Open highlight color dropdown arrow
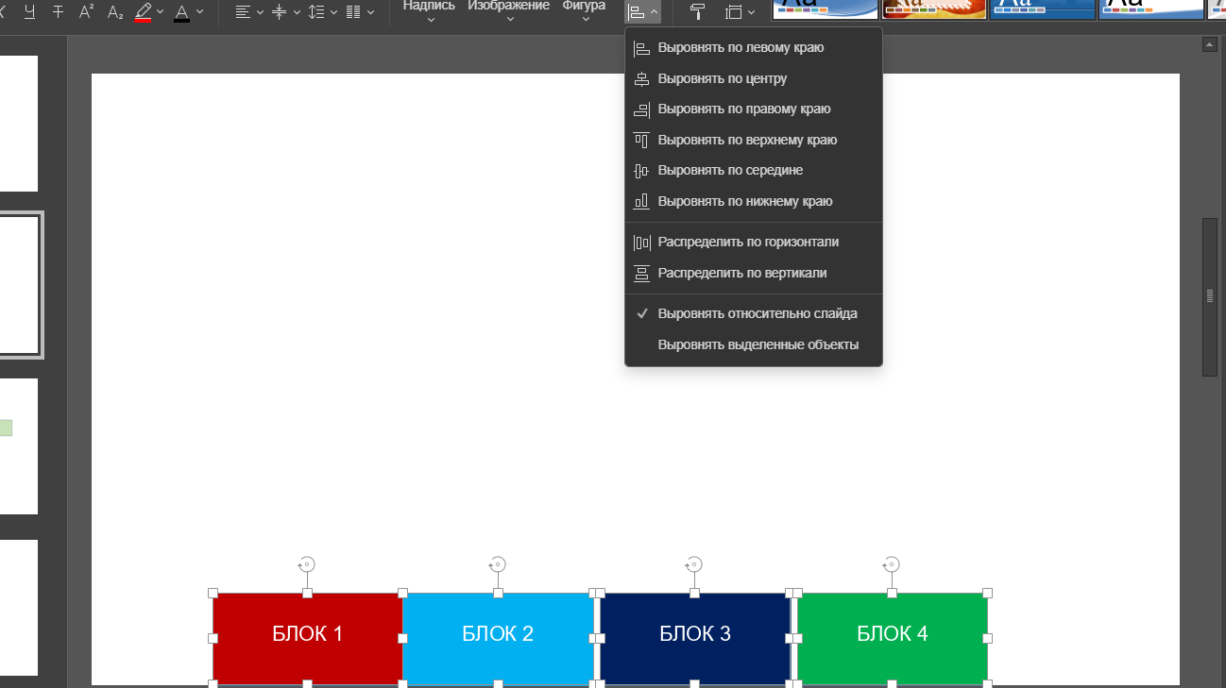 tap(160, 12)
